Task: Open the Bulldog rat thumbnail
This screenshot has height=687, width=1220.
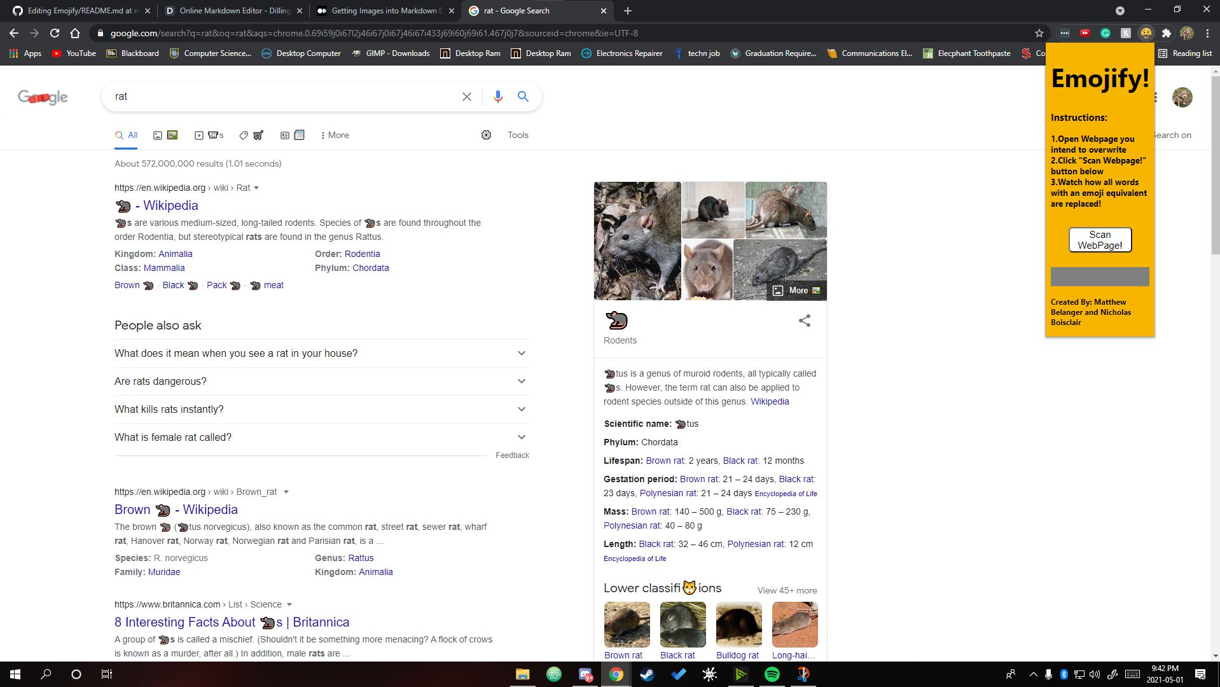Action: [x=738, y=625]
